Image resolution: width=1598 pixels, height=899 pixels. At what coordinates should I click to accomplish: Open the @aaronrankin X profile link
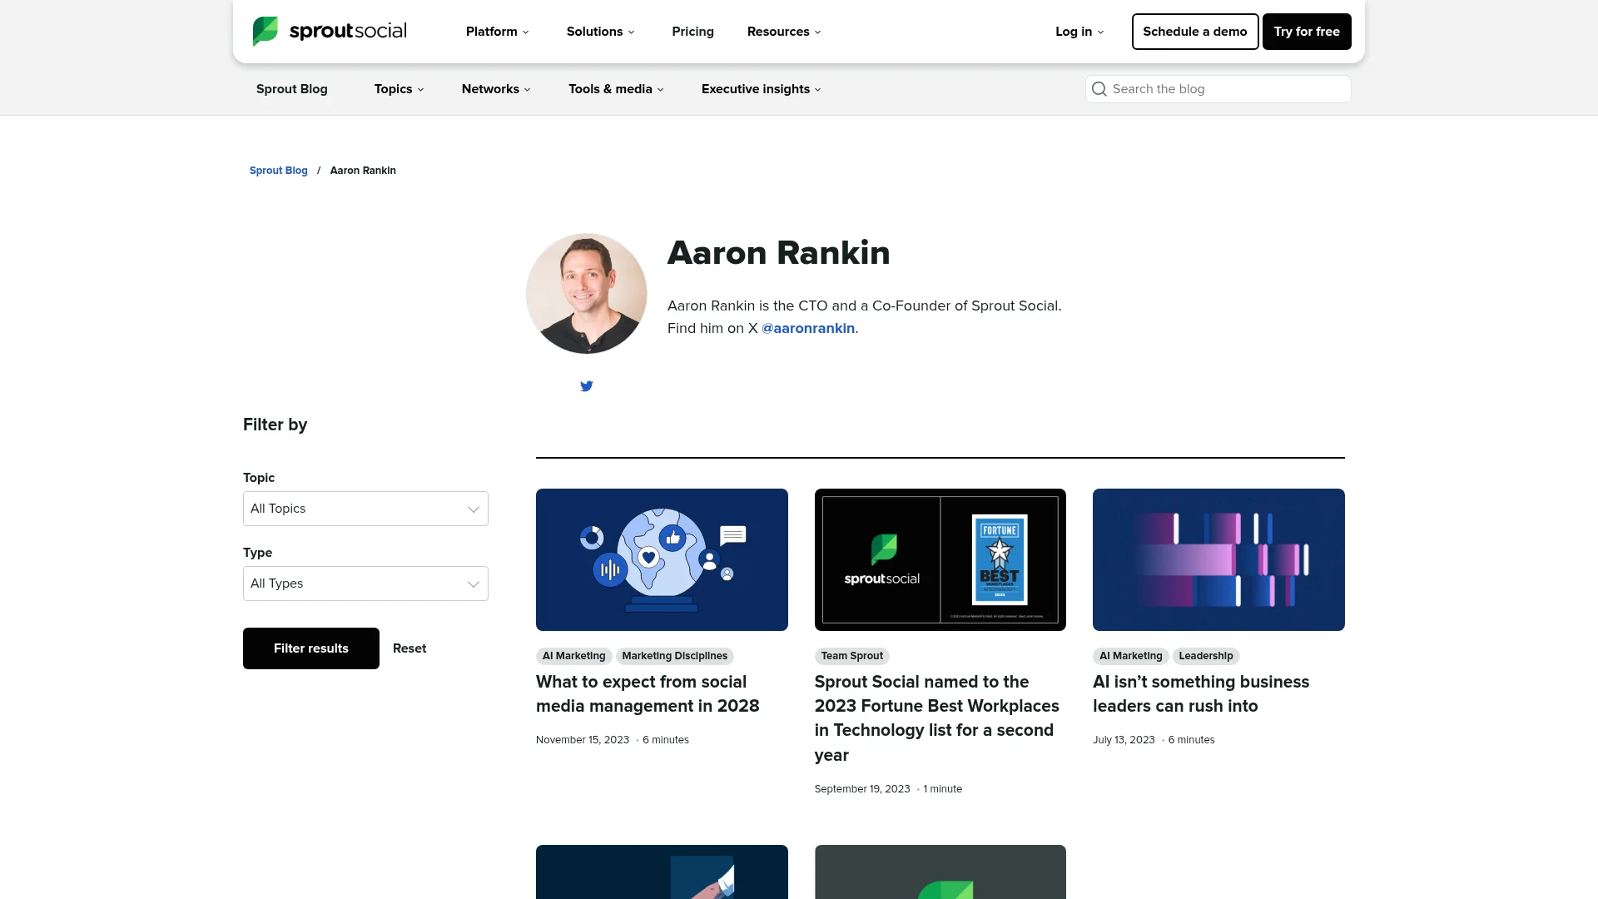[808, 328]
